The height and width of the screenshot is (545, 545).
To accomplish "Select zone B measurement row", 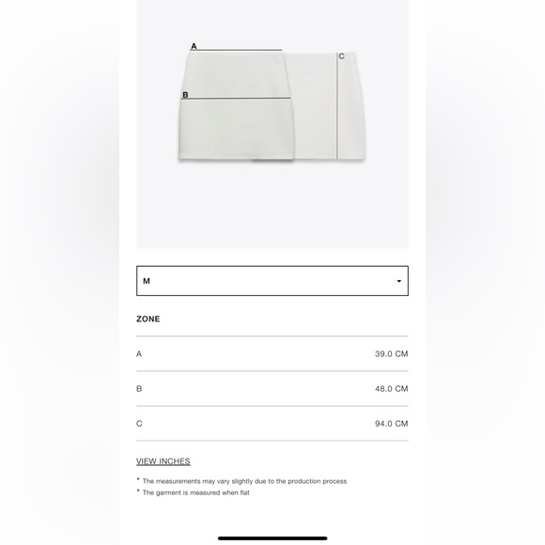I will pyautogui.click(x=272, y=389).
